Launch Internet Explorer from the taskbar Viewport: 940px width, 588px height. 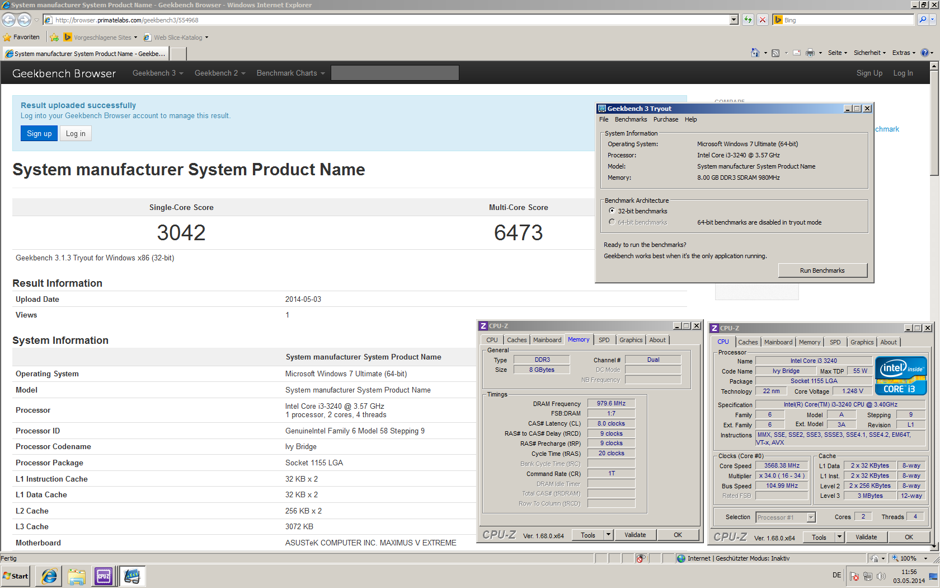coord(49,576)
